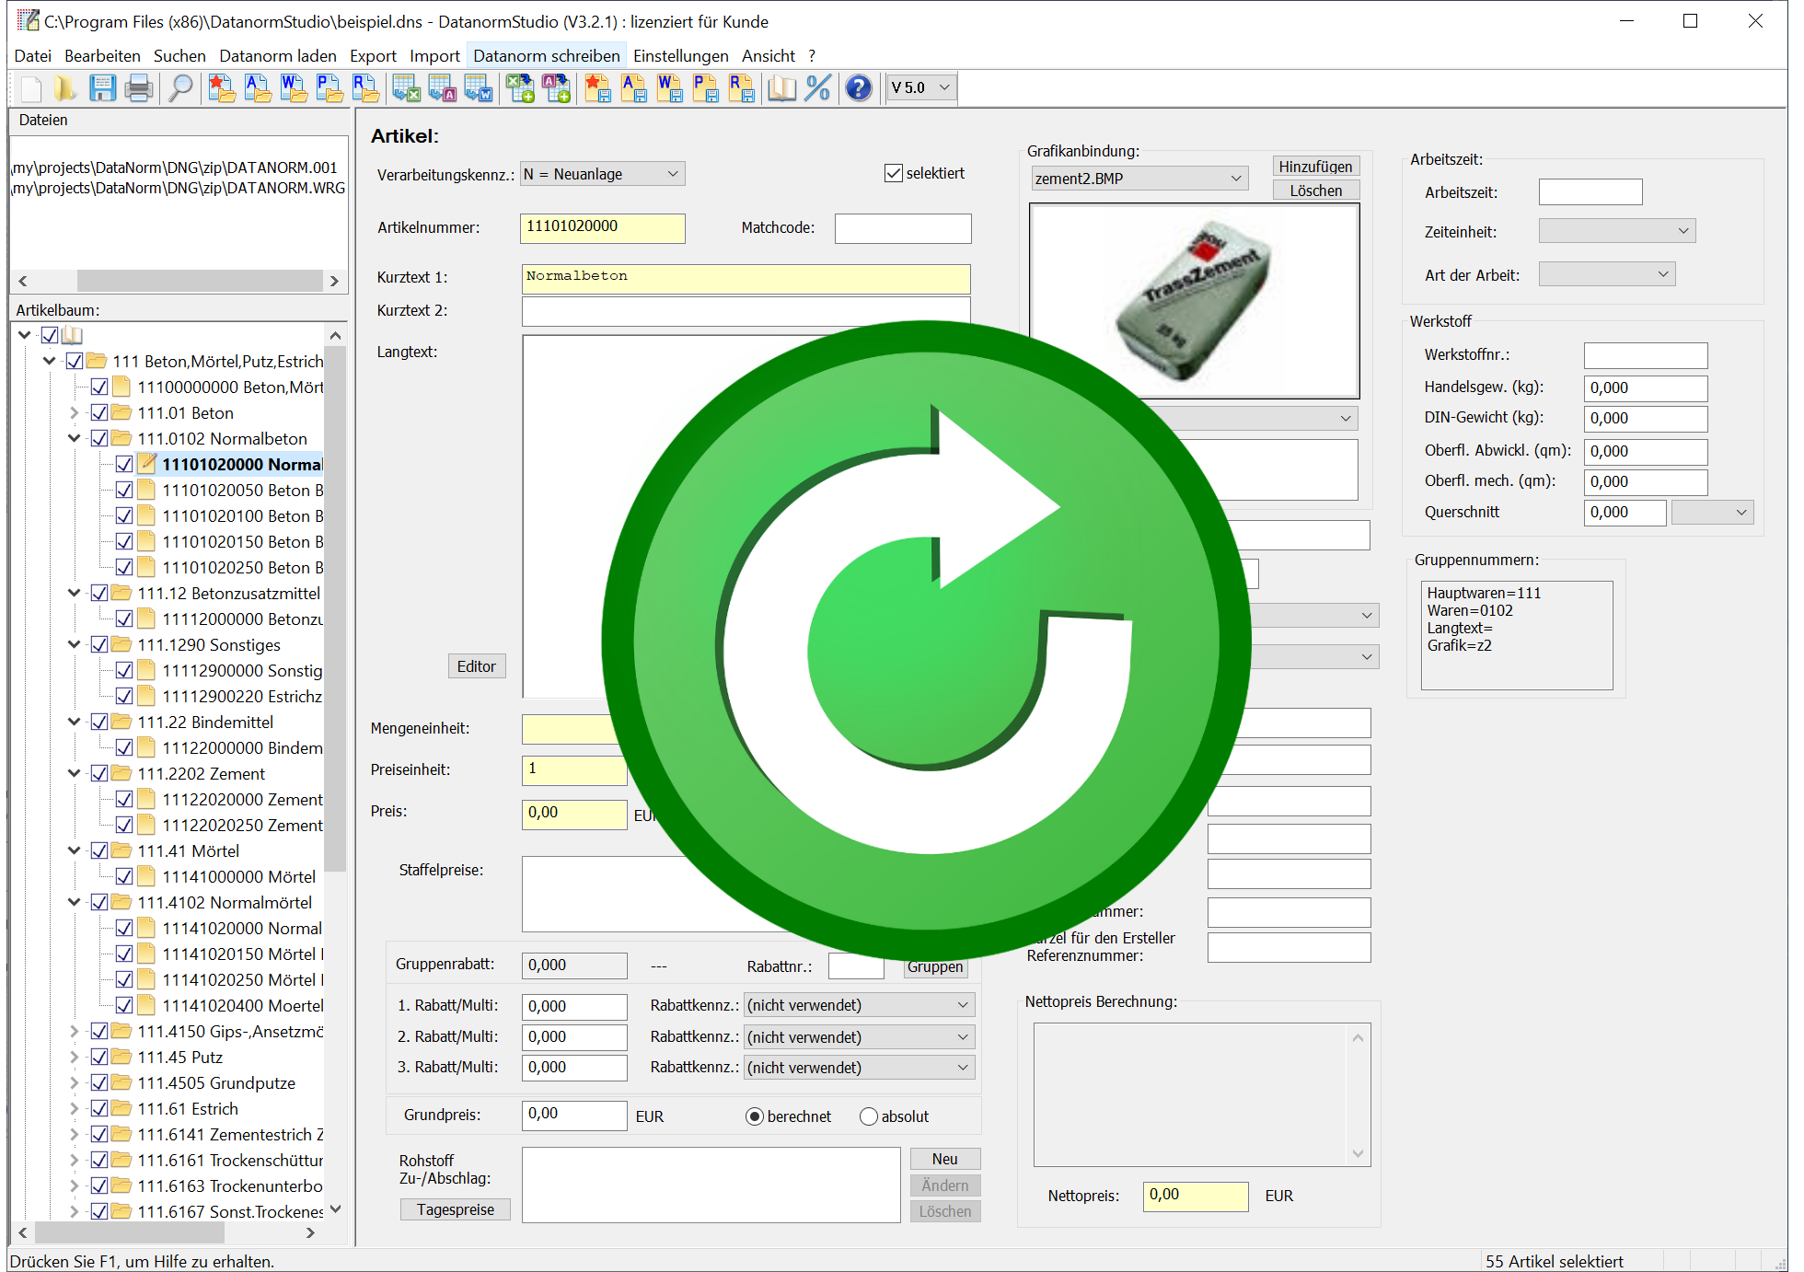Click the magnifying glass search icon
The image size is (1804, 1272).
tap(181, 88)
